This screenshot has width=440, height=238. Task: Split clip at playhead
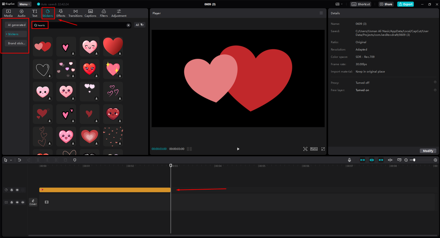click(38, 160)
